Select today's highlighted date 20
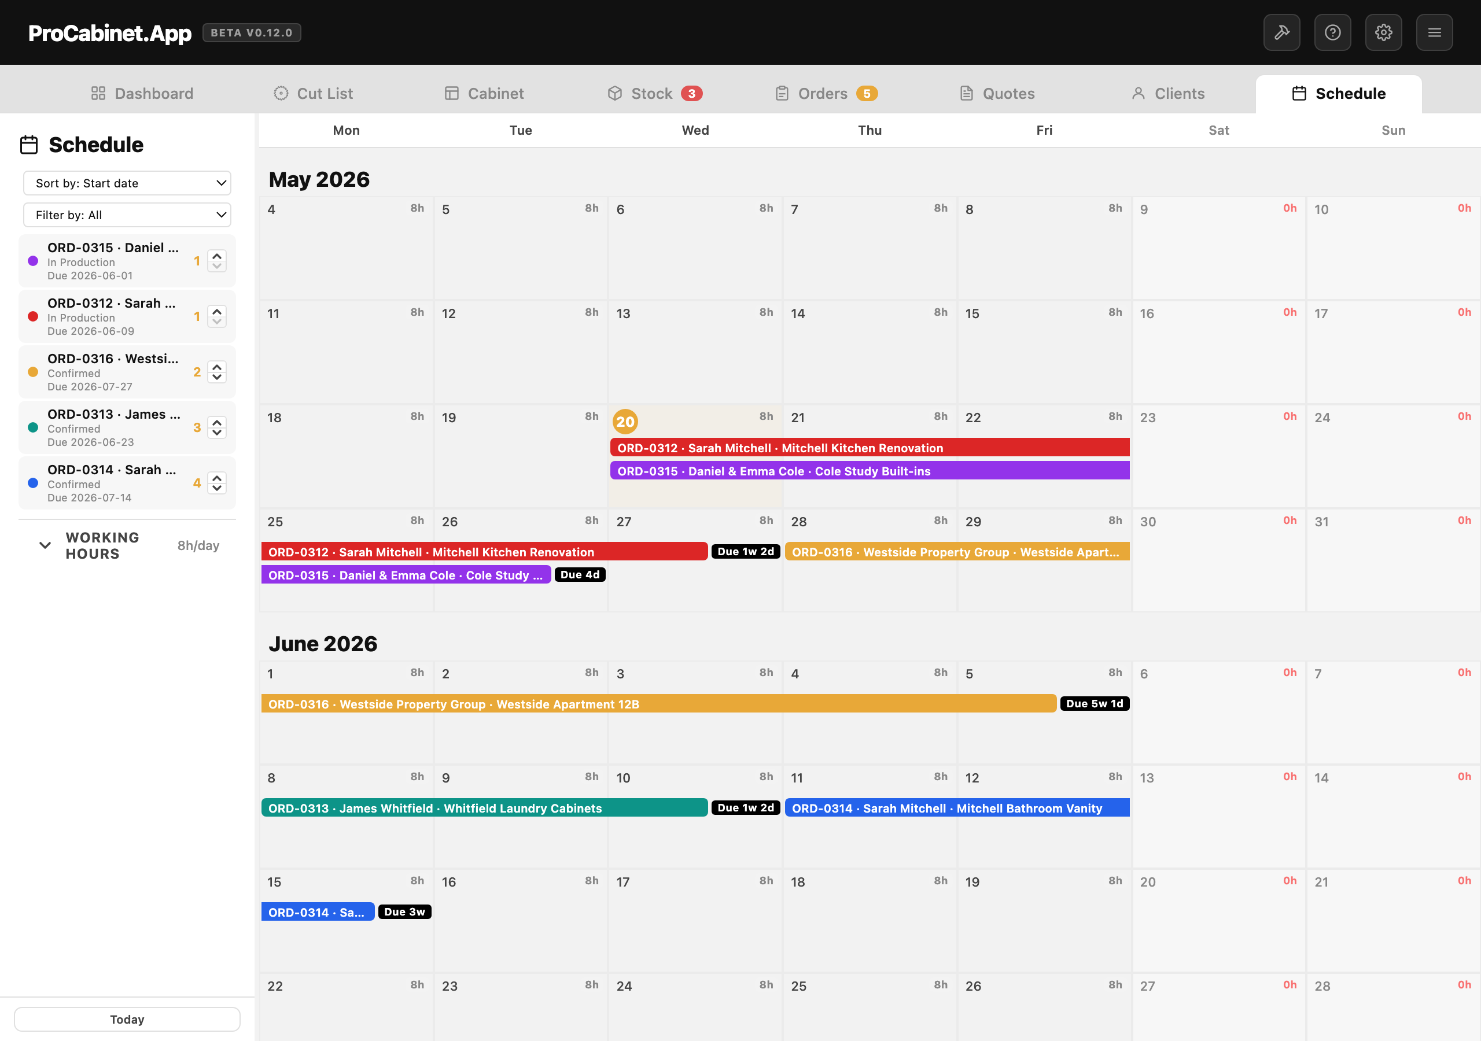Image resolution: width=1481 pixels, height=1041 pixels. pyautogui.click(x=624, y=422)
